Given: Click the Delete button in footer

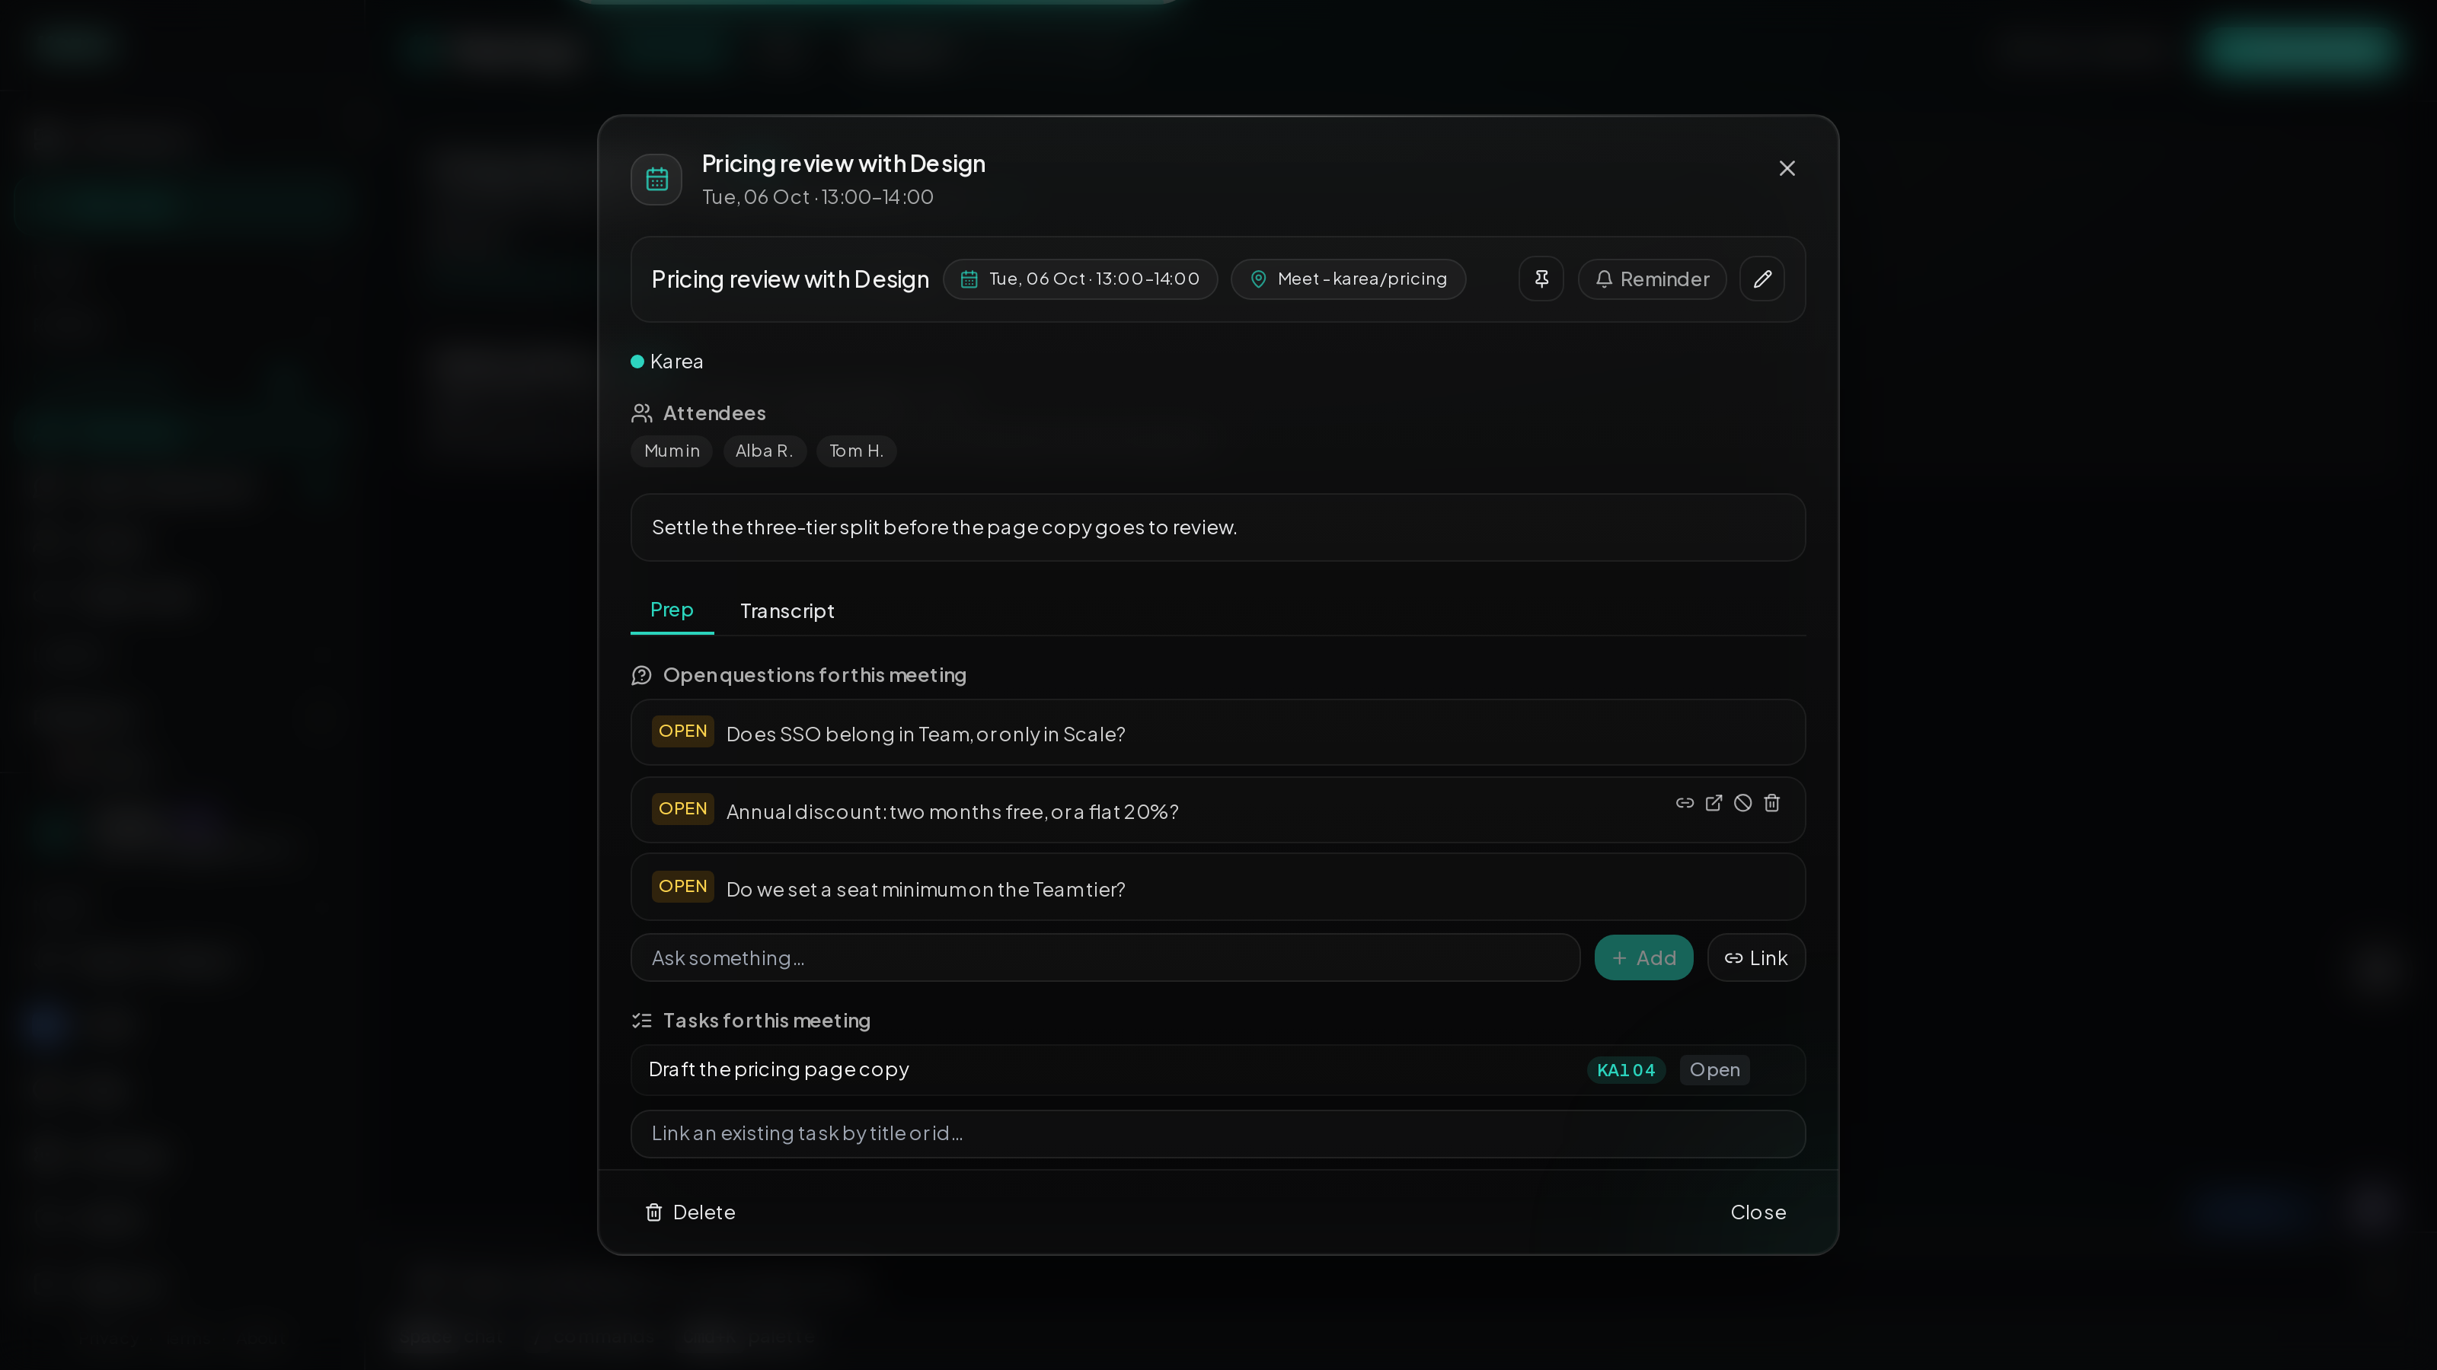Looking at the screenshot, I should (690, 1212).
